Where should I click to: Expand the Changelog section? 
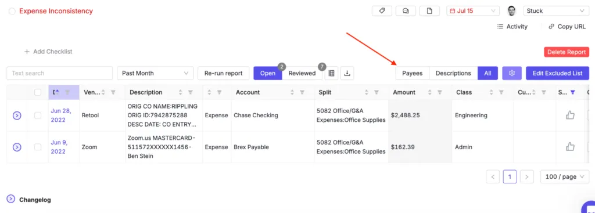11,199
